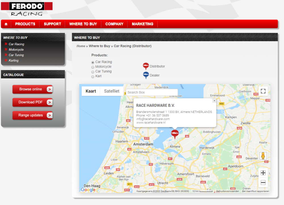Click the red Distributor legend pin icon
Viewport: 284px width, 205px height.
tap(146, 66)
